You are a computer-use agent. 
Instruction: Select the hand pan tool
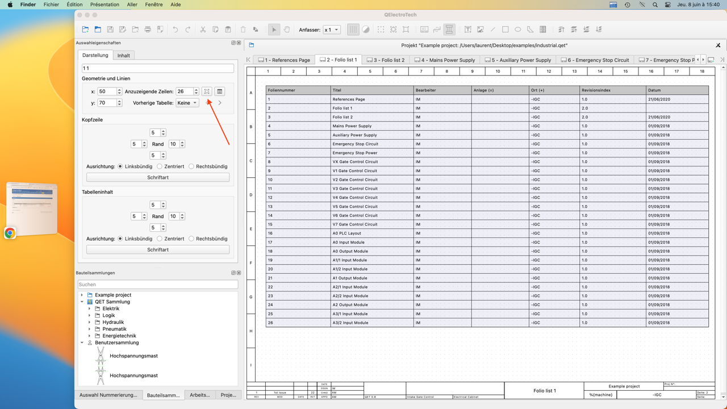(x=287, y=30)
